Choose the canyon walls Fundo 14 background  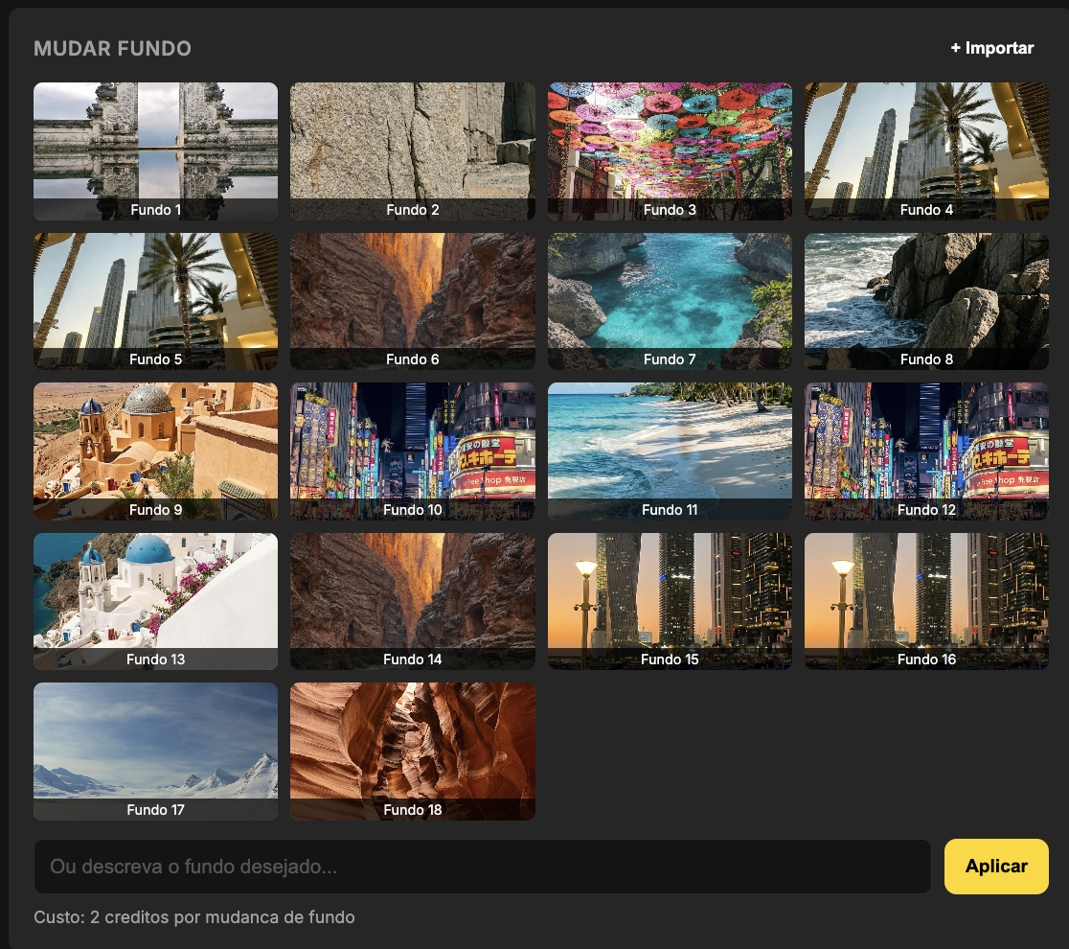[412, 601]
